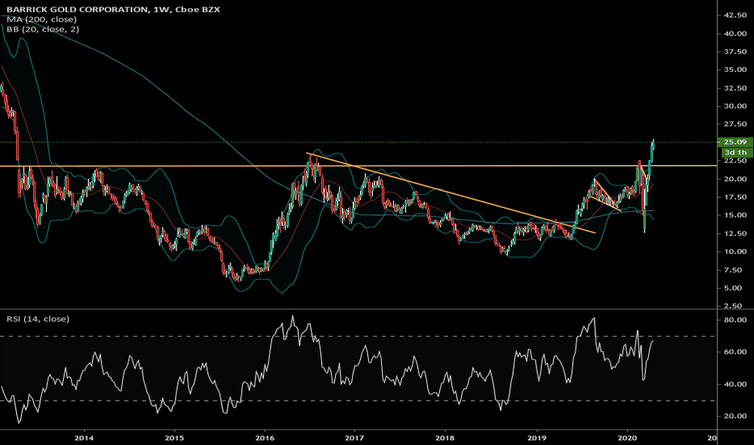The image size is (754, 445).
Task: Click the BARRICK GOLD CORPORATION chart title
Action: pyautogui.click(x=78, y=9)
